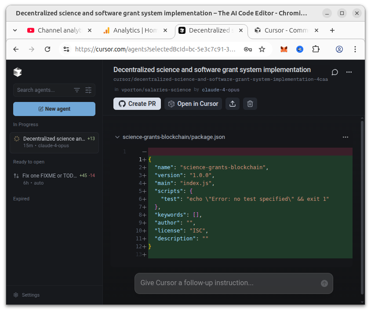371x312 pixels.
Task: Click the vertical scrollbar of diff panel
Action: click(x=362, y=208)
